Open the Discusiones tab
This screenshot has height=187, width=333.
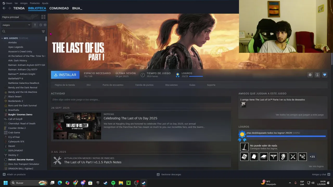pos(171,85)
